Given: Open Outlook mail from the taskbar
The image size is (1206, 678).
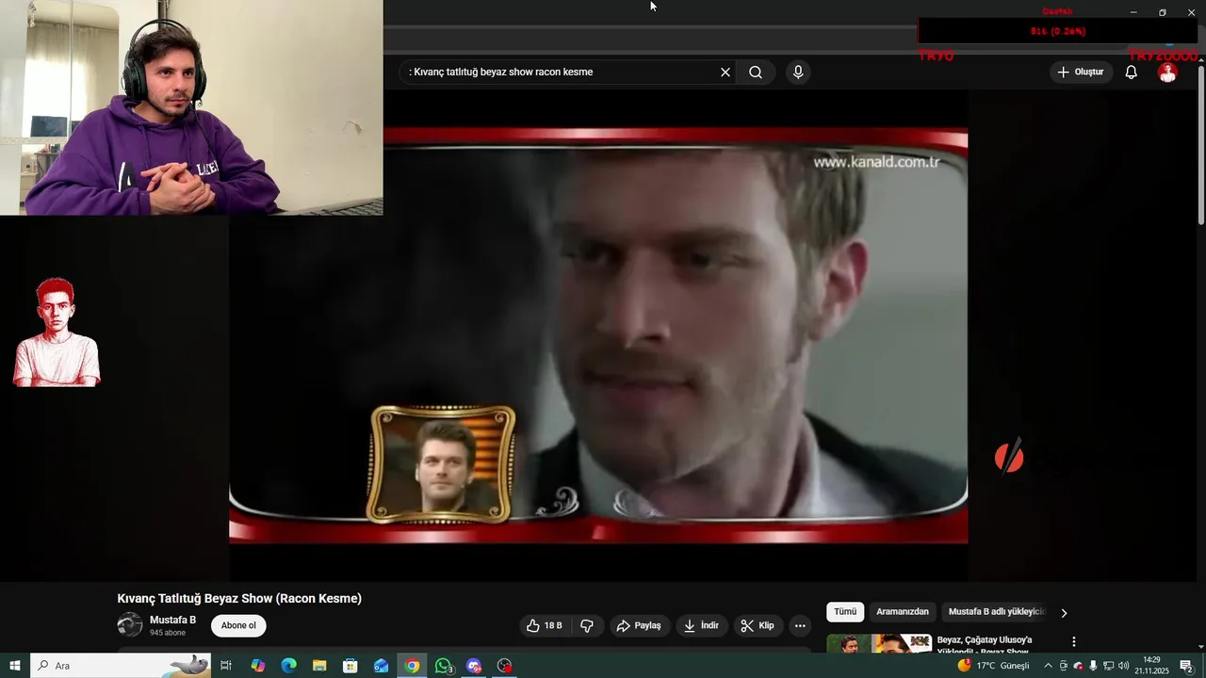Looking at the screenshot, I should 382,666.
